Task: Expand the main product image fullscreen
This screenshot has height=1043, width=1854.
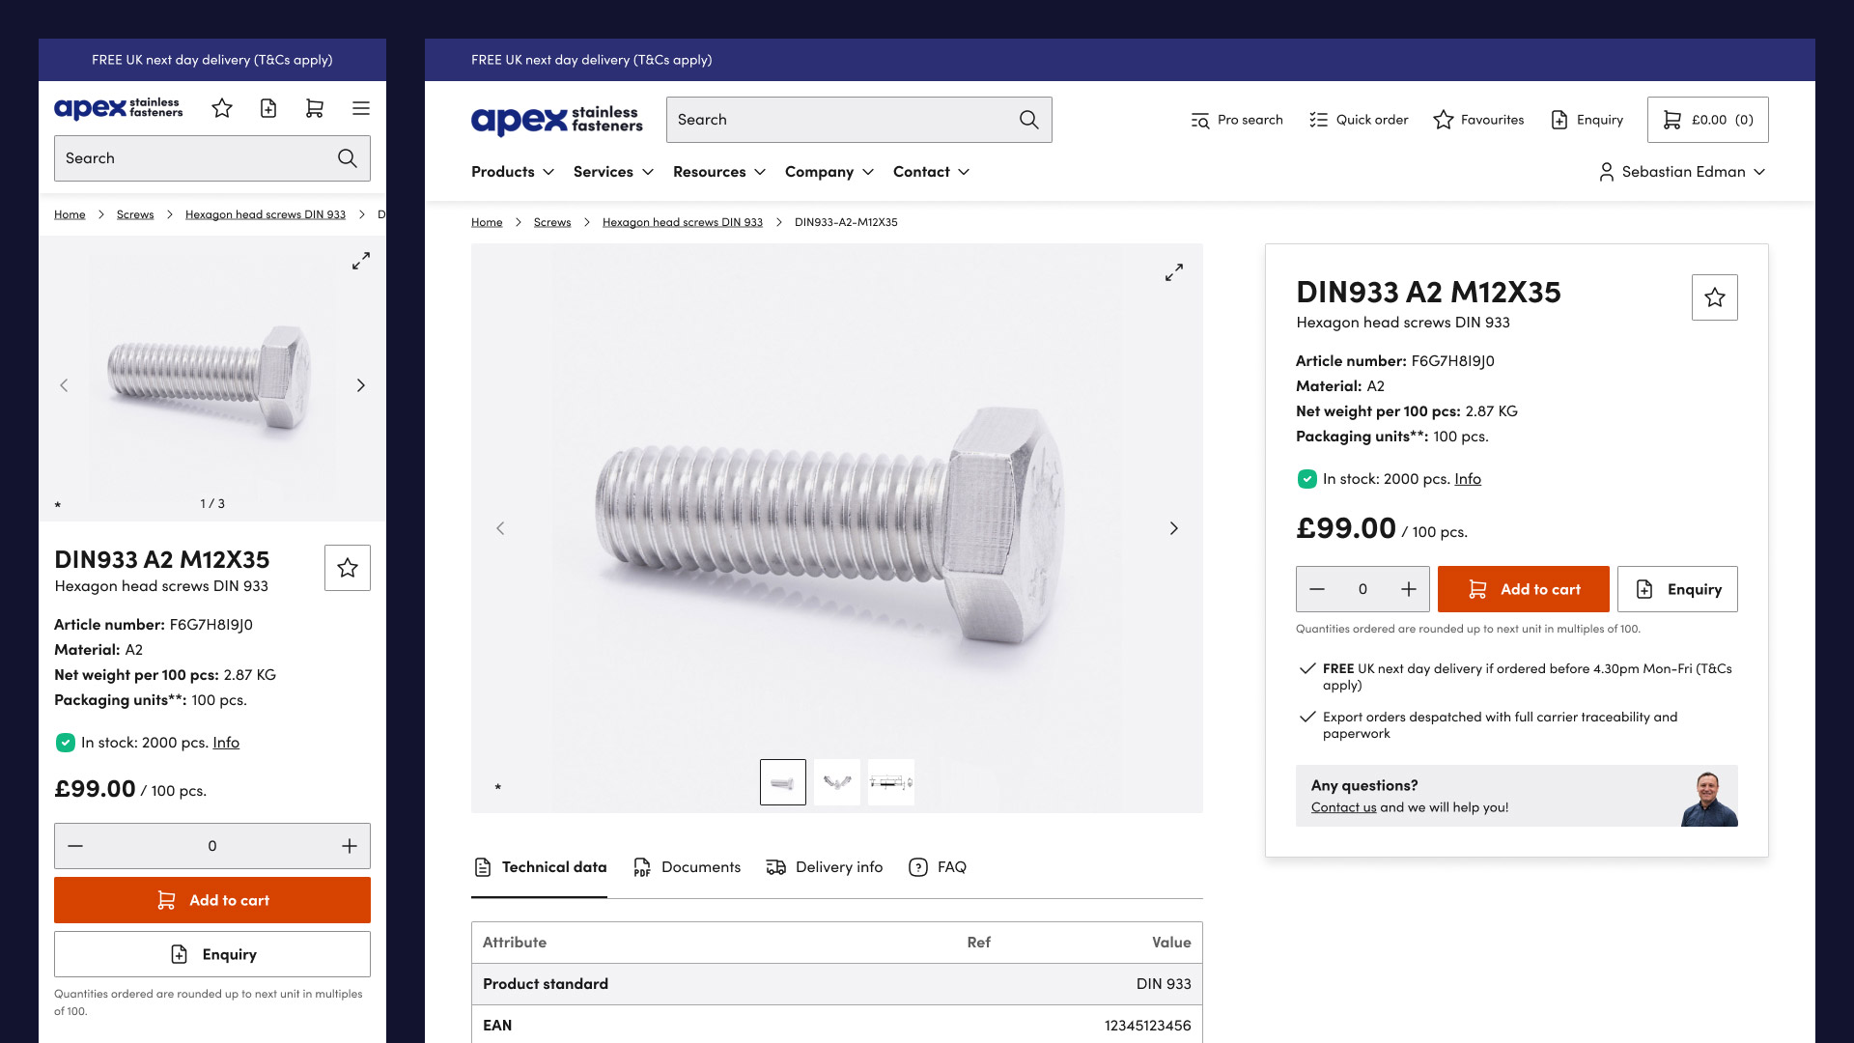Action: tap(1173, 272)
